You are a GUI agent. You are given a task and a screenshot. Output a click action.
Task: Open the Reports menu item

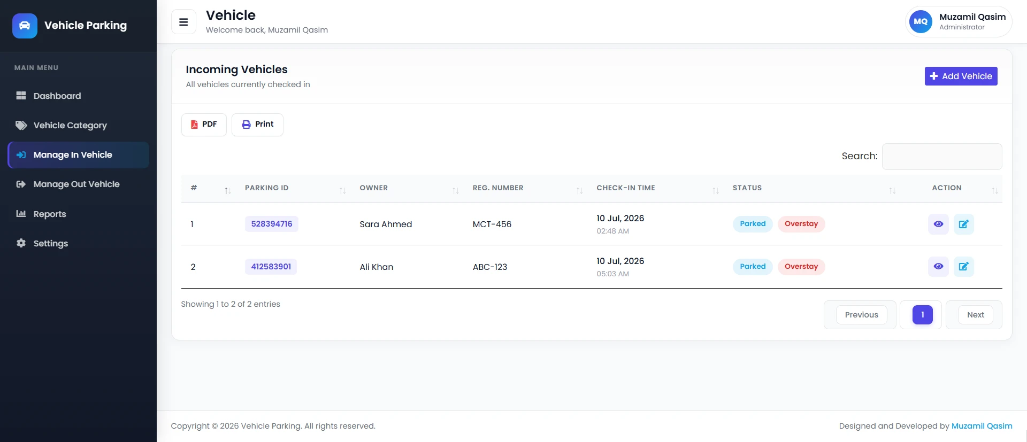pyautogui.click(x=78, y=214)
